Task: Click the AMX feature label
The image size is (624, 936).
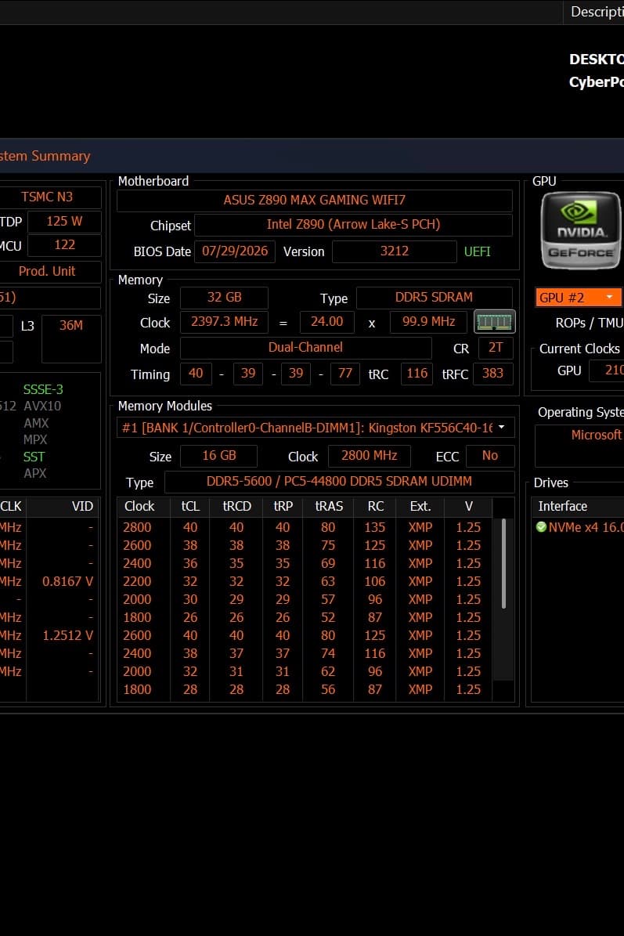Action: (36, 423)
